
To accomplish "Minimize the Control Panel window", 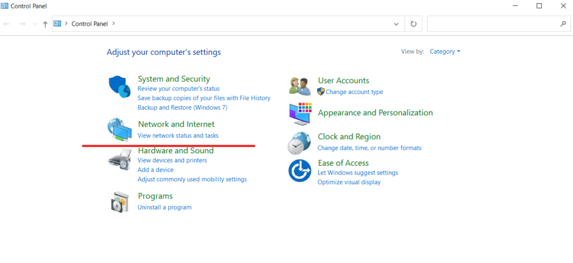I will click(515, 6).
